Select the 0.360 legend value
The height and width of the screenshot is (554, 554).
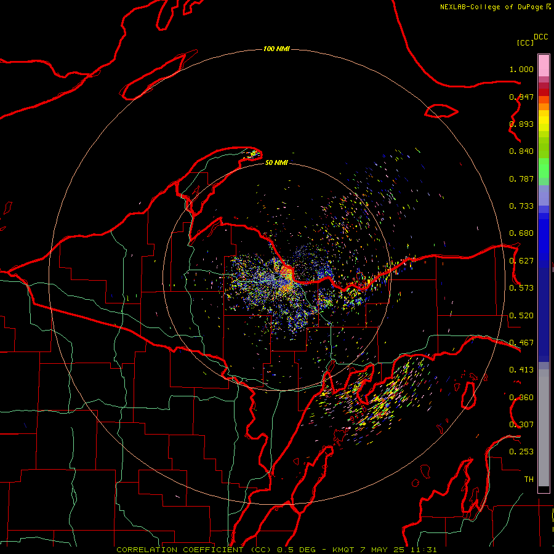[521, 398]
